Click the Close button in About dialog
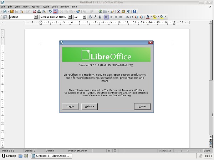Viewport: 214px width, 160px height. [x=142, y=106]
